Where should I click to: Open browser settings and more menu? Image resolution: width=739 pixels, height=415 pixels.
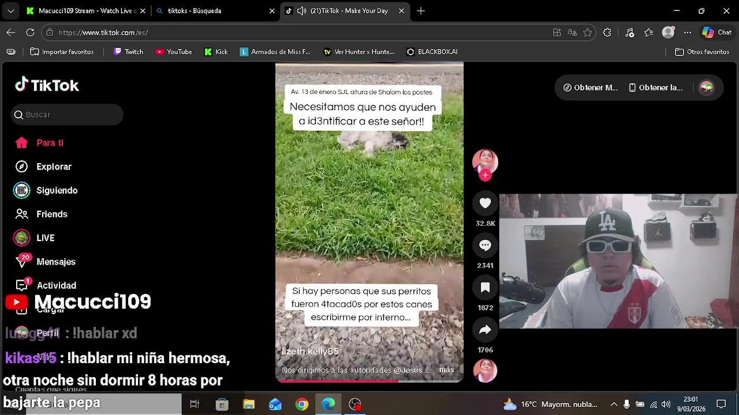[x=687, y=32]
